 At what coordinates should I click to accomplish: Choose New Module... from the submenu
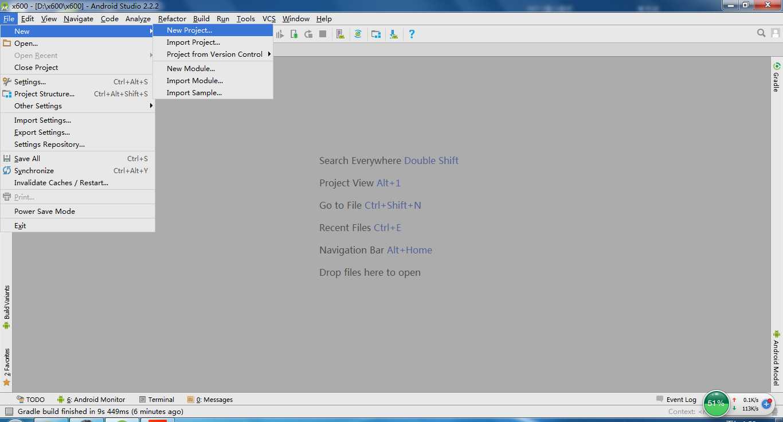point(213,69)
